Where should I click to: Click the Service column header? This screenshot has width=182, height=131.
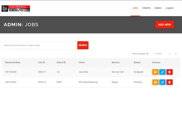[116, 62]
